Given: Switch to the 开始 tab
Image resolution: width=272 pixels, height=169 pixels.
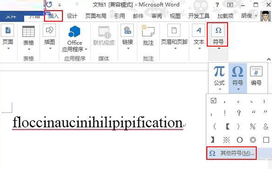Looking at the screenshot, I should [x=34, y=17].
